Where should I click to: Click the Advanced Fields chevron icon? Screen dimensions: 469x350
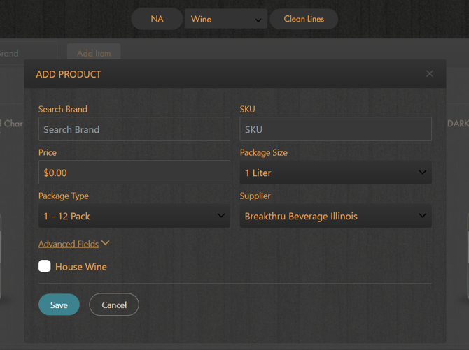pyautogui.click(x=106, y=243)
